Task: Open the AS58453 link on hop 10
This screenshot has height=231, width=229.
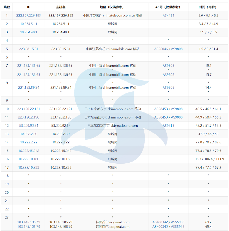Action: click(x=160, y=109)
